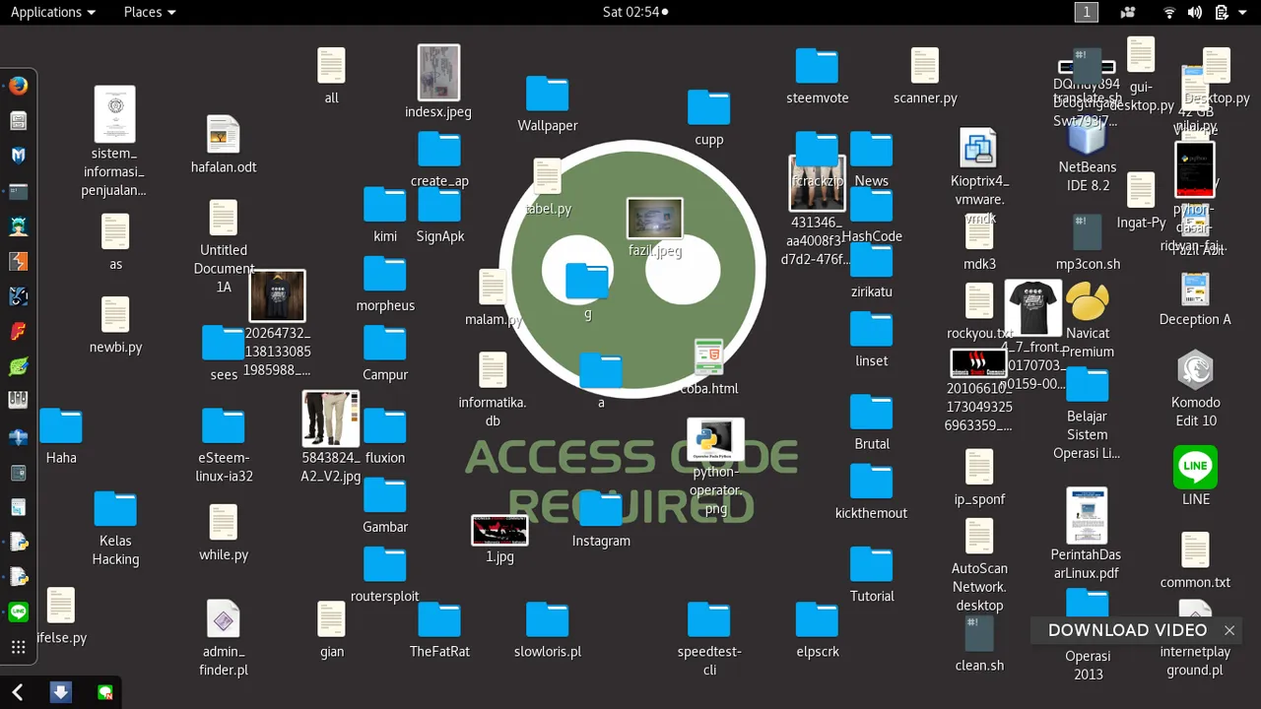Open the Kelas Hacking folder
Image resolution: width=1261 pixels, height=709 pixels.
(115, 508)
